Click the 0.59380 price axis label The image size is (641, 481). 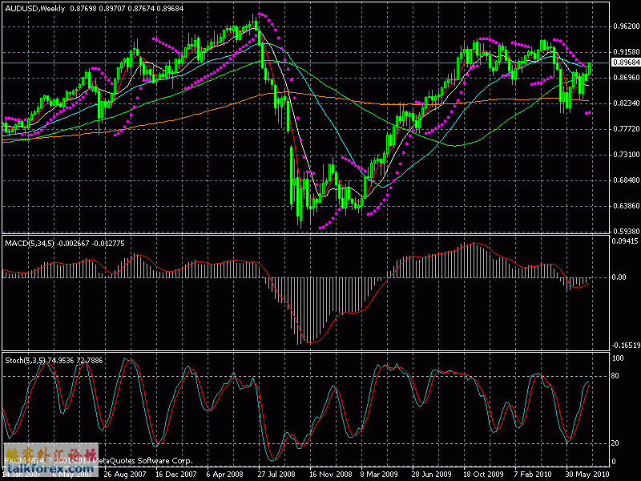coord(627,231)
